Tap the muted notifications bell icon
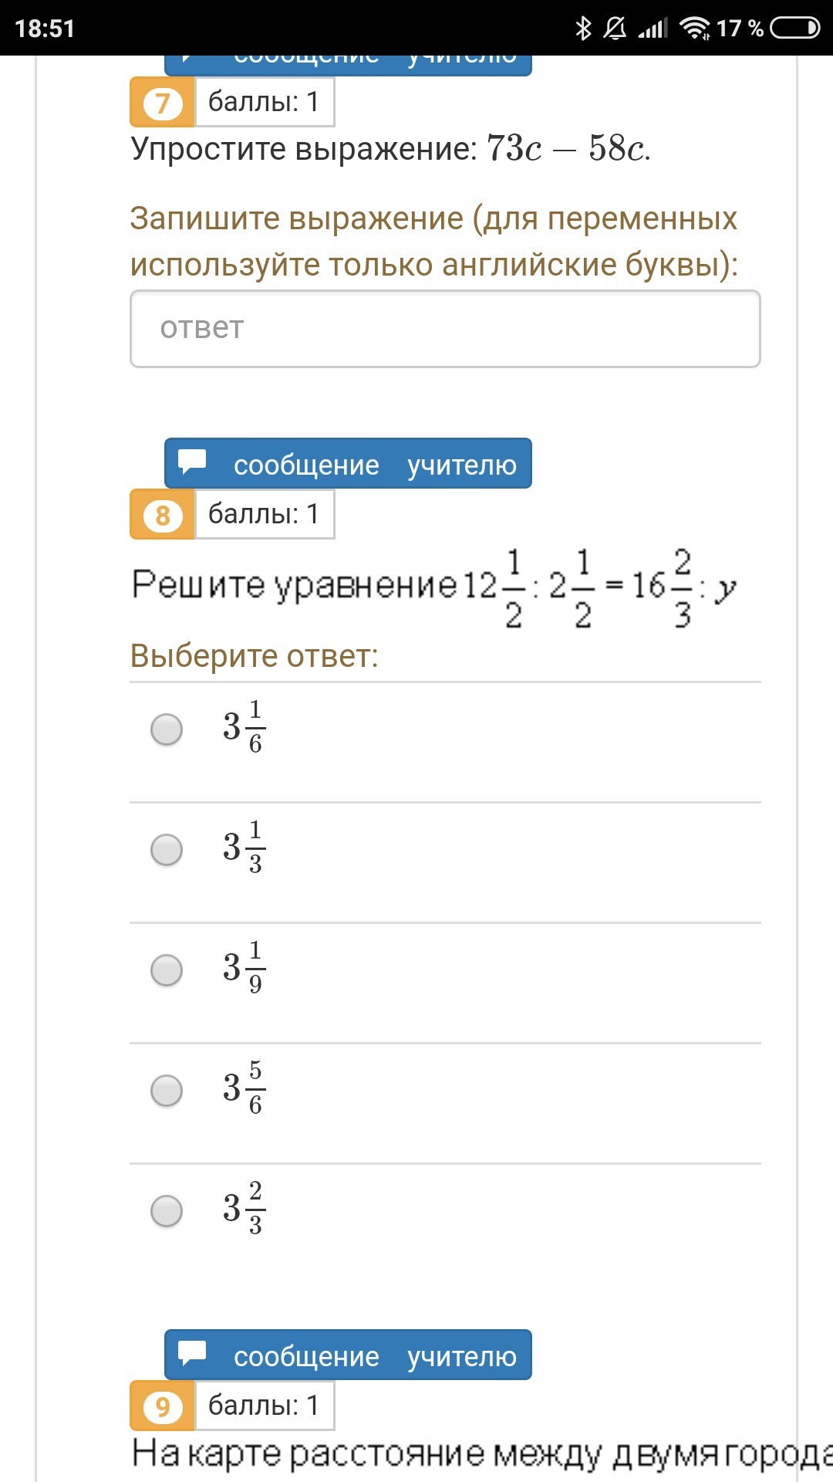The width and height of the screenshot is (833, 1482). [615, 29]
